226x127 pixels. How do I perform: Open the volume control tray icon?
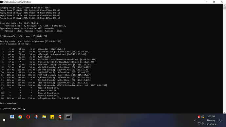click(x=203, y=123)
